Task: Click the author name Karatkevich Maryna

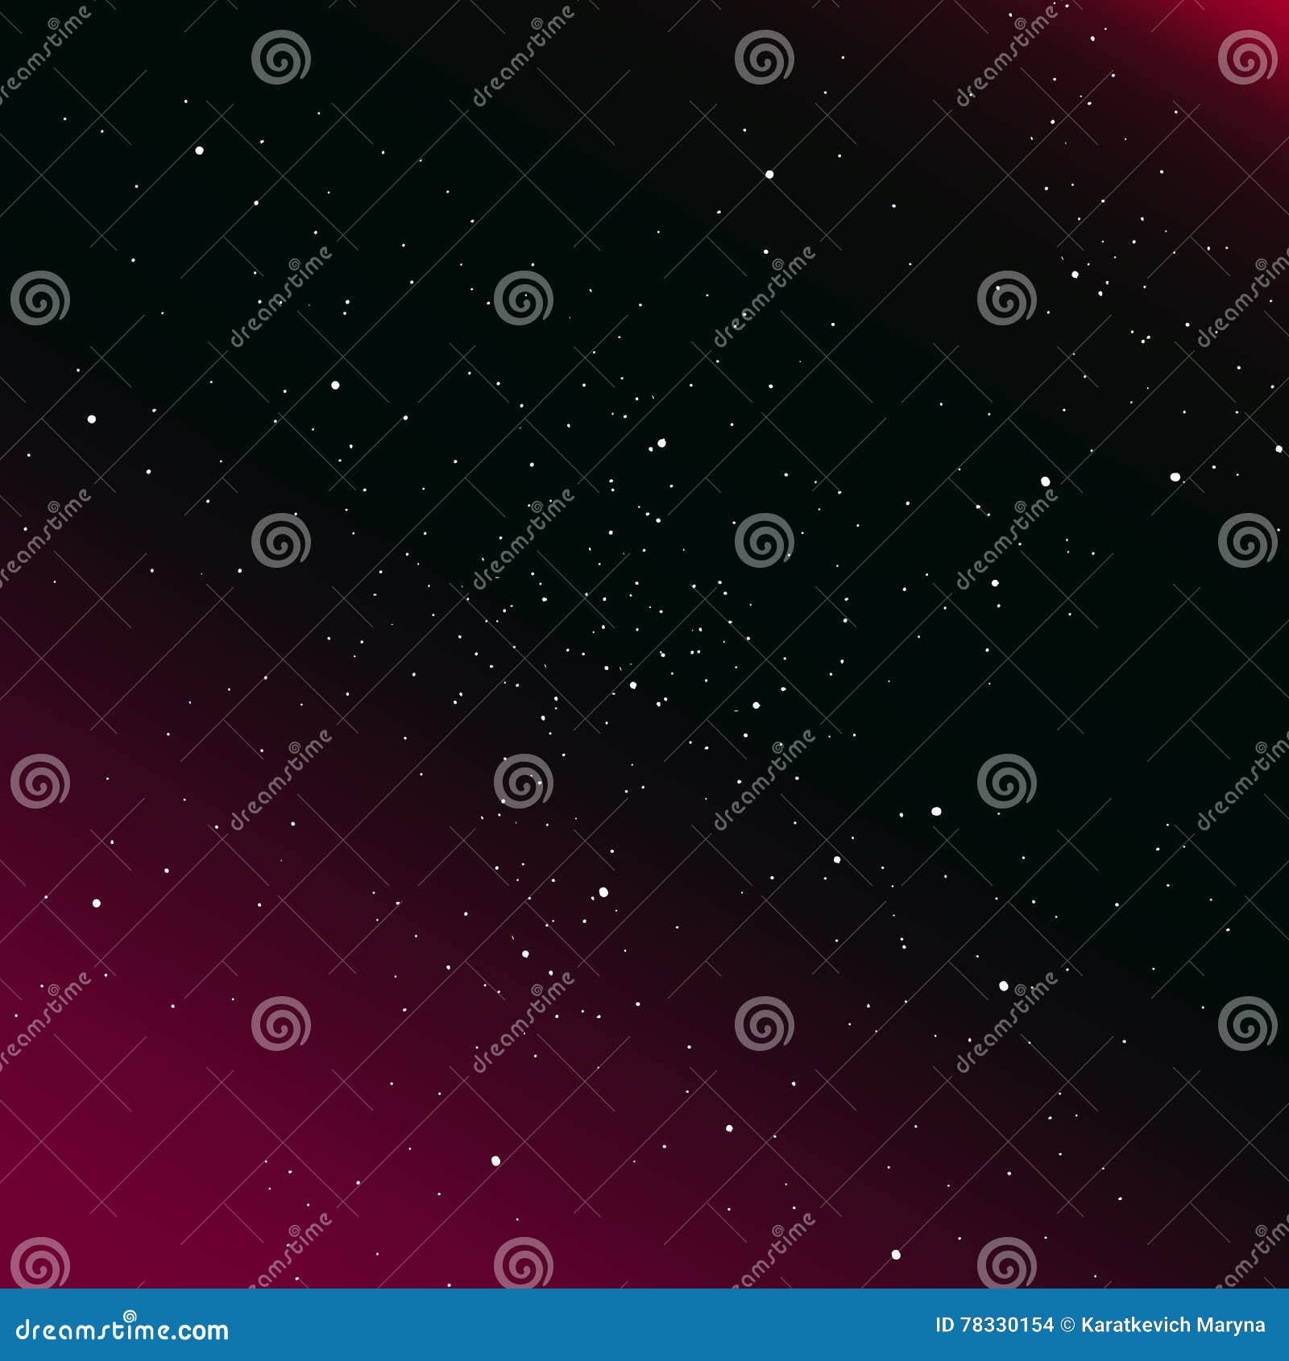Action: (1172, 1324)
